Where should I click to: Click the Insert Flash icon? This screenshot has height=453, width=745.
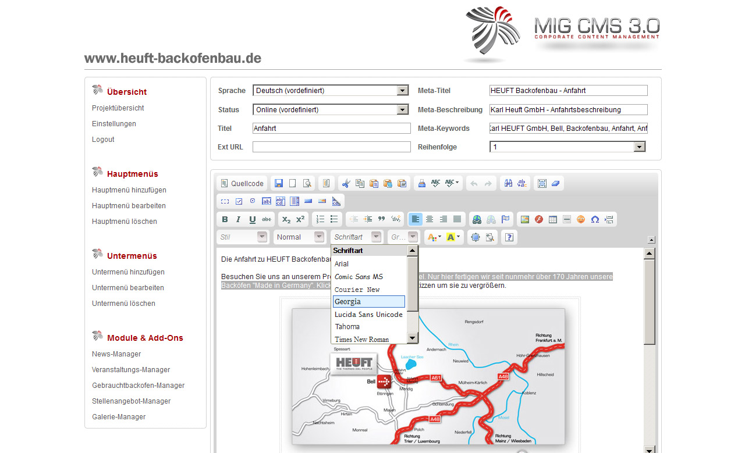539,219
